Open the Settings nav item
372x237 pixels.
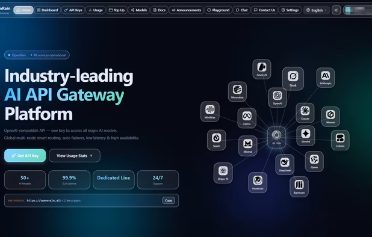coord(290,10)
